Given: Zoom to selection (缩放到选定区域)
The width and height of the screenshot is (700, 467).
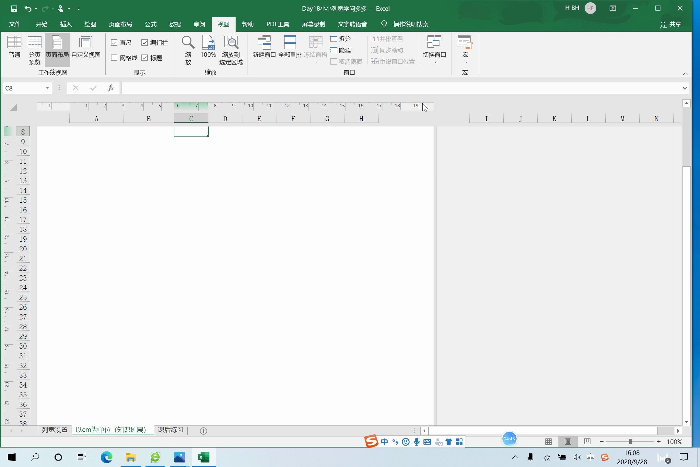Looking at the screenshot, I should [231, 50].
